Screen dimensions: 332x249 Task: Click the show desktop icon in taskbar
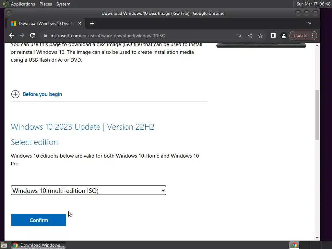[4, 245]
